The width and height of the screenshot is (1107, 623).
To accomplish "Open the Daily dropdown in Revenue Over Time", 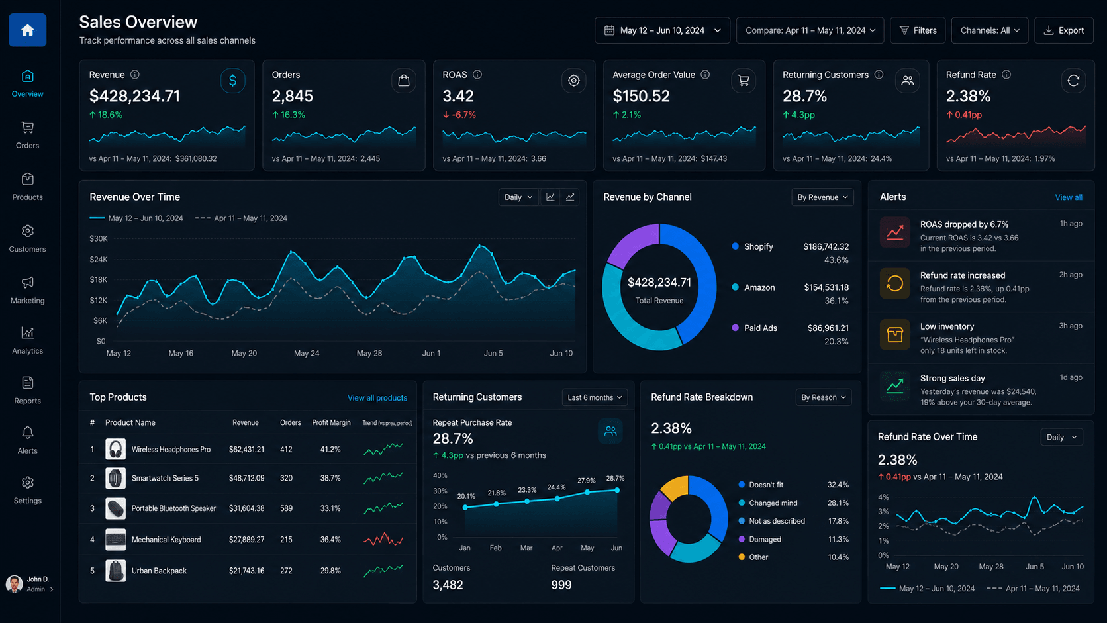I will click(x=518, y=197).
